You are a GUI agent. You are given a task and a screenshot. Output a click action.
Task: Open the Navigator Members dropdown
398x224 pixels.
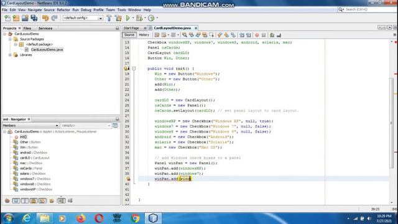[x=30, y=126]
